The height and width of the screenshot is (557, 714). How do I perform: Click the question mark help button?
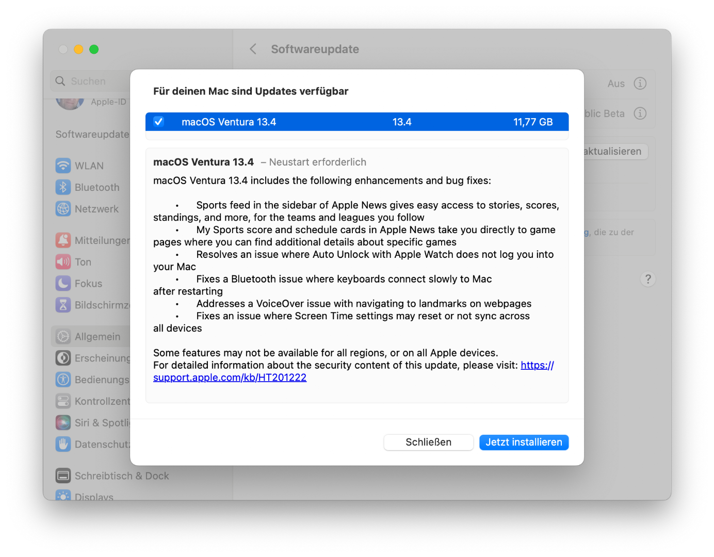coord(648,279)
